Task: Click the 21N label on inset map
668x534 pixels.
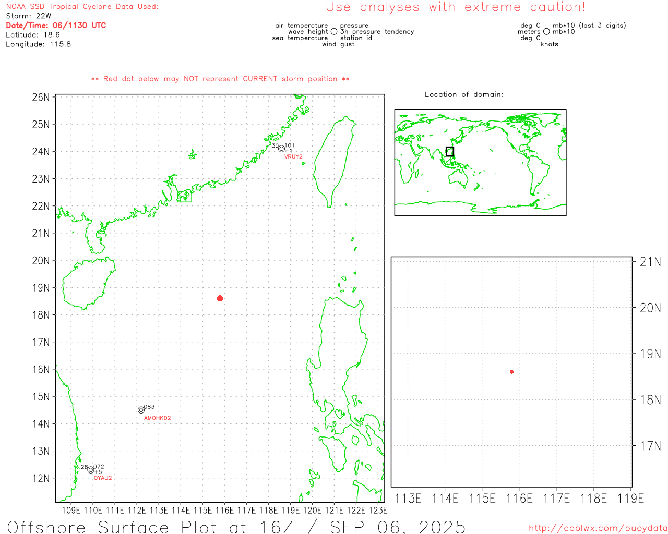Action: (650, 262)
